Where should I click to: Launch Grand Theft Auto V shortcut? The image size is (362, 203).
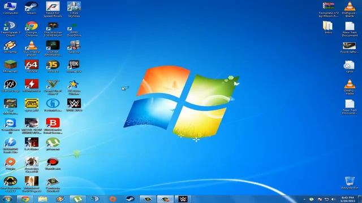[x=53, y=87]
